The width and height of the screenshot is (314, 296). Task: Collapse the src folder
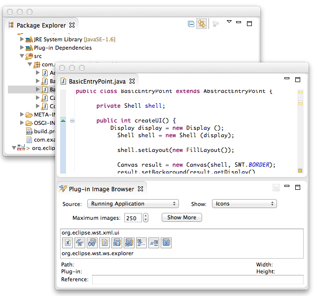tap(22, 56)
